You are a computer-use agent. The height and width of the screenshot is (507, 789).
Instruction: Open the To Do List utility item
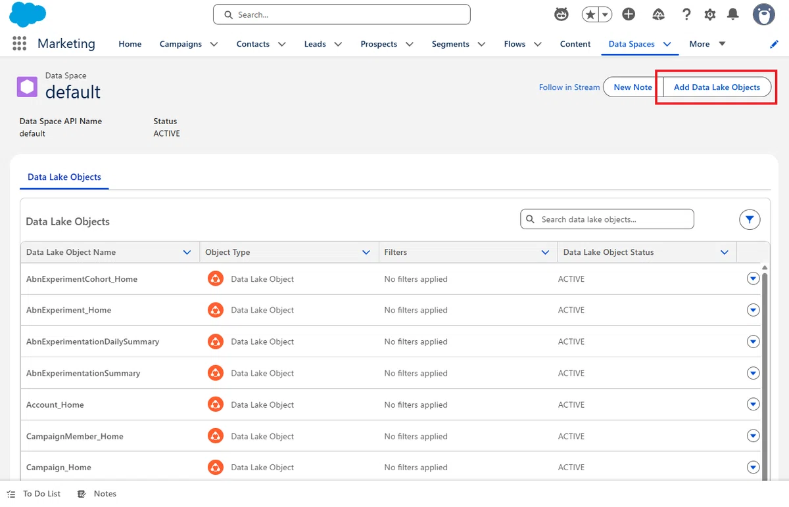click(34, 494)
